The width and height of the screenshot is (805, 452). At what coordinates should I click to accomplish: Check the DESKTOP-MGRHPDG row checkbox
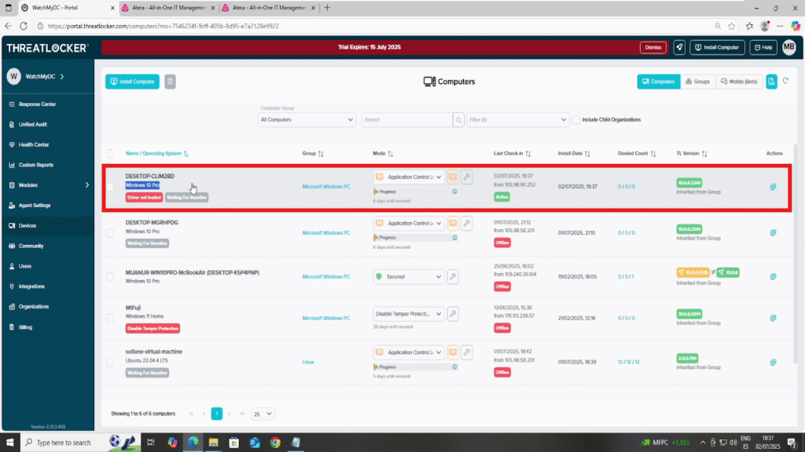point(110,233)
